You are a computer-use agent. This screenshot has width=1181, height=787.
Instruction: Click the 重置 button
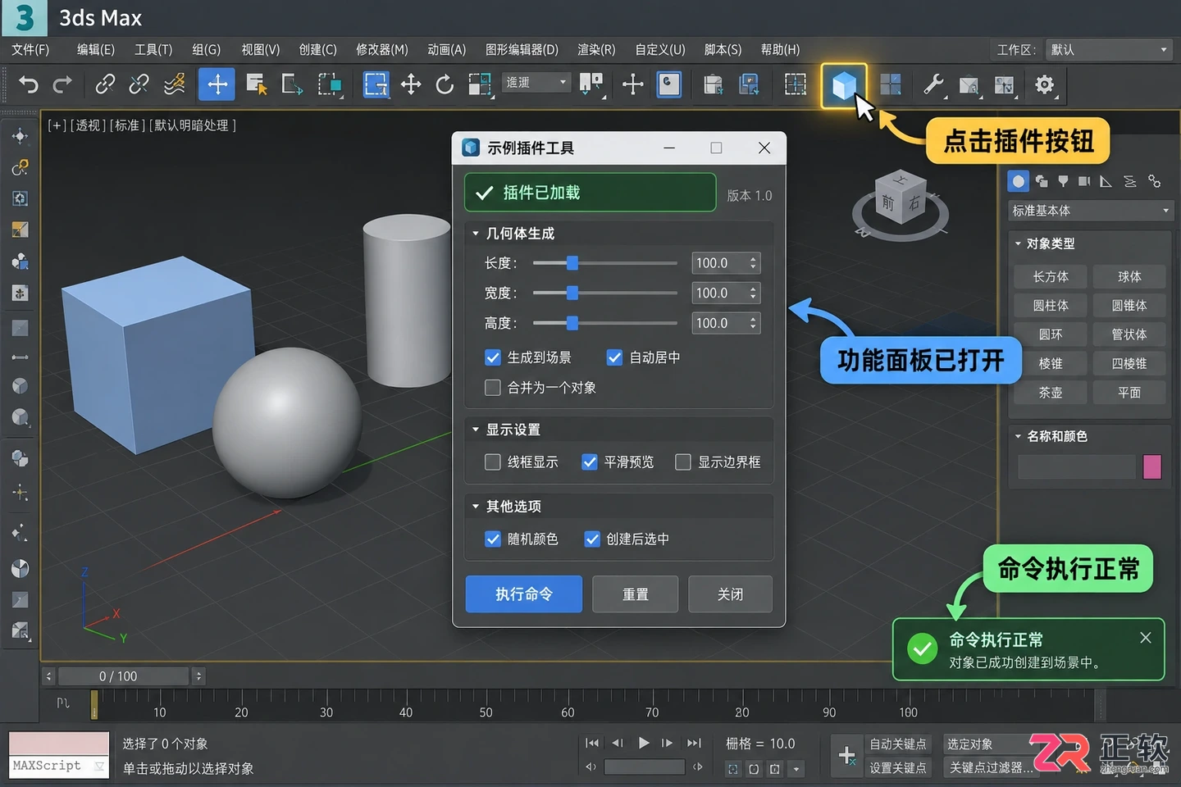pyautogui.click(x=636, y=594)
